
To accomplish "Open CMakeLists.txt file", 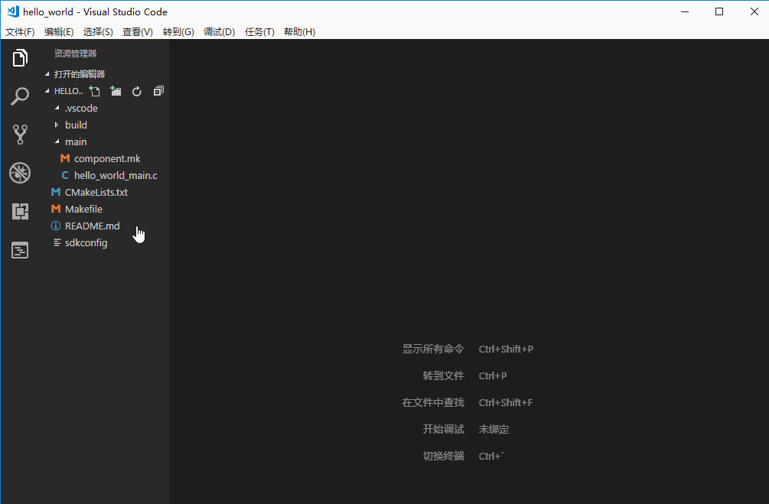I will coord(96,192).
